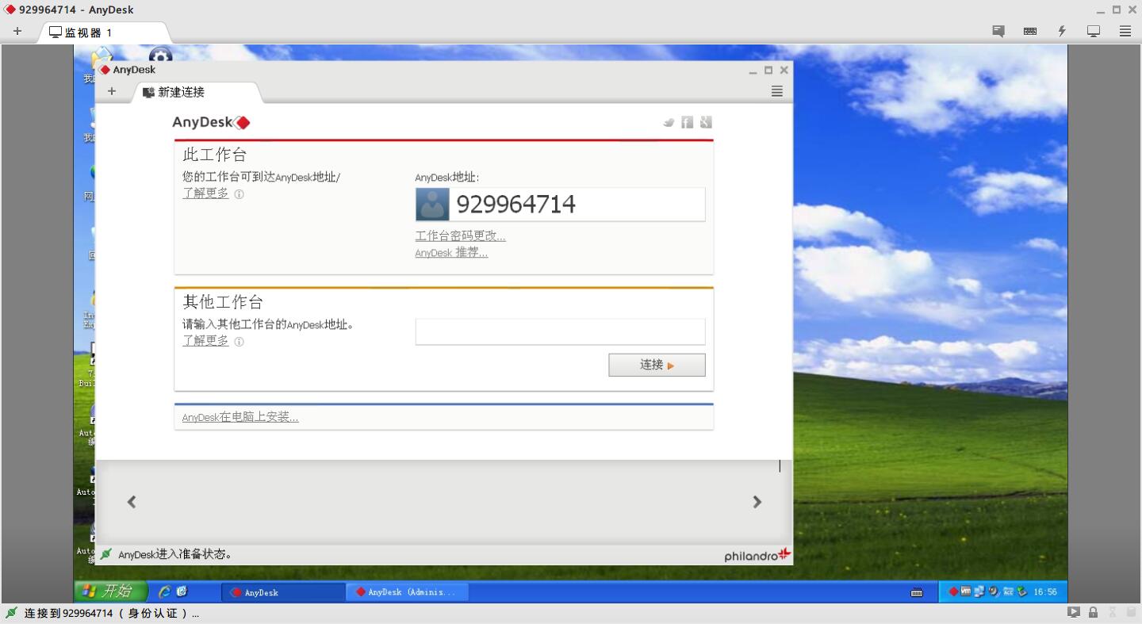The image size is (1142, 624).
Task: Switch to the 监视器 1 tab
Action: (87, 33)
